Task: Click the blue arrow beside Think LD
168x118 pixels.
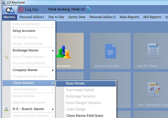Action: pyautogui.click(x=89, y=9)
